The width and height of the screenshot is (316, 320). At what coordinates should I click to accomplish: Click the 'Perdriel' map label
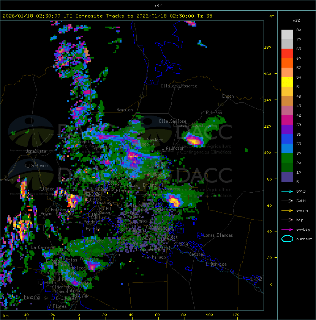93,222
